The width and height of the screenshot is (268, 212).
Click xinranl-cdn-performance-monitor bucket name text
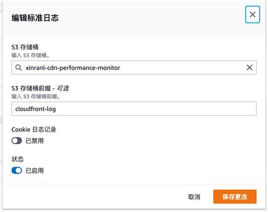tap(73, 67)
